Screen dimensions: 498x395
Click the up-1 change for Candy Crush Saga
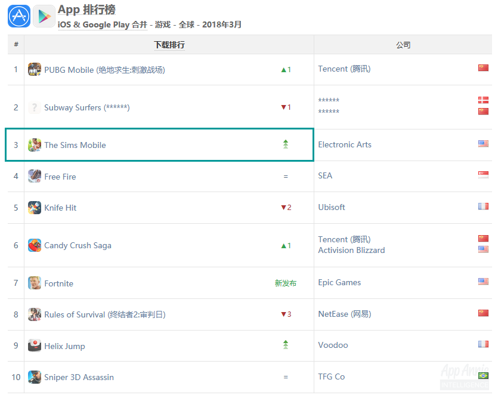click(x=286, y=246)
